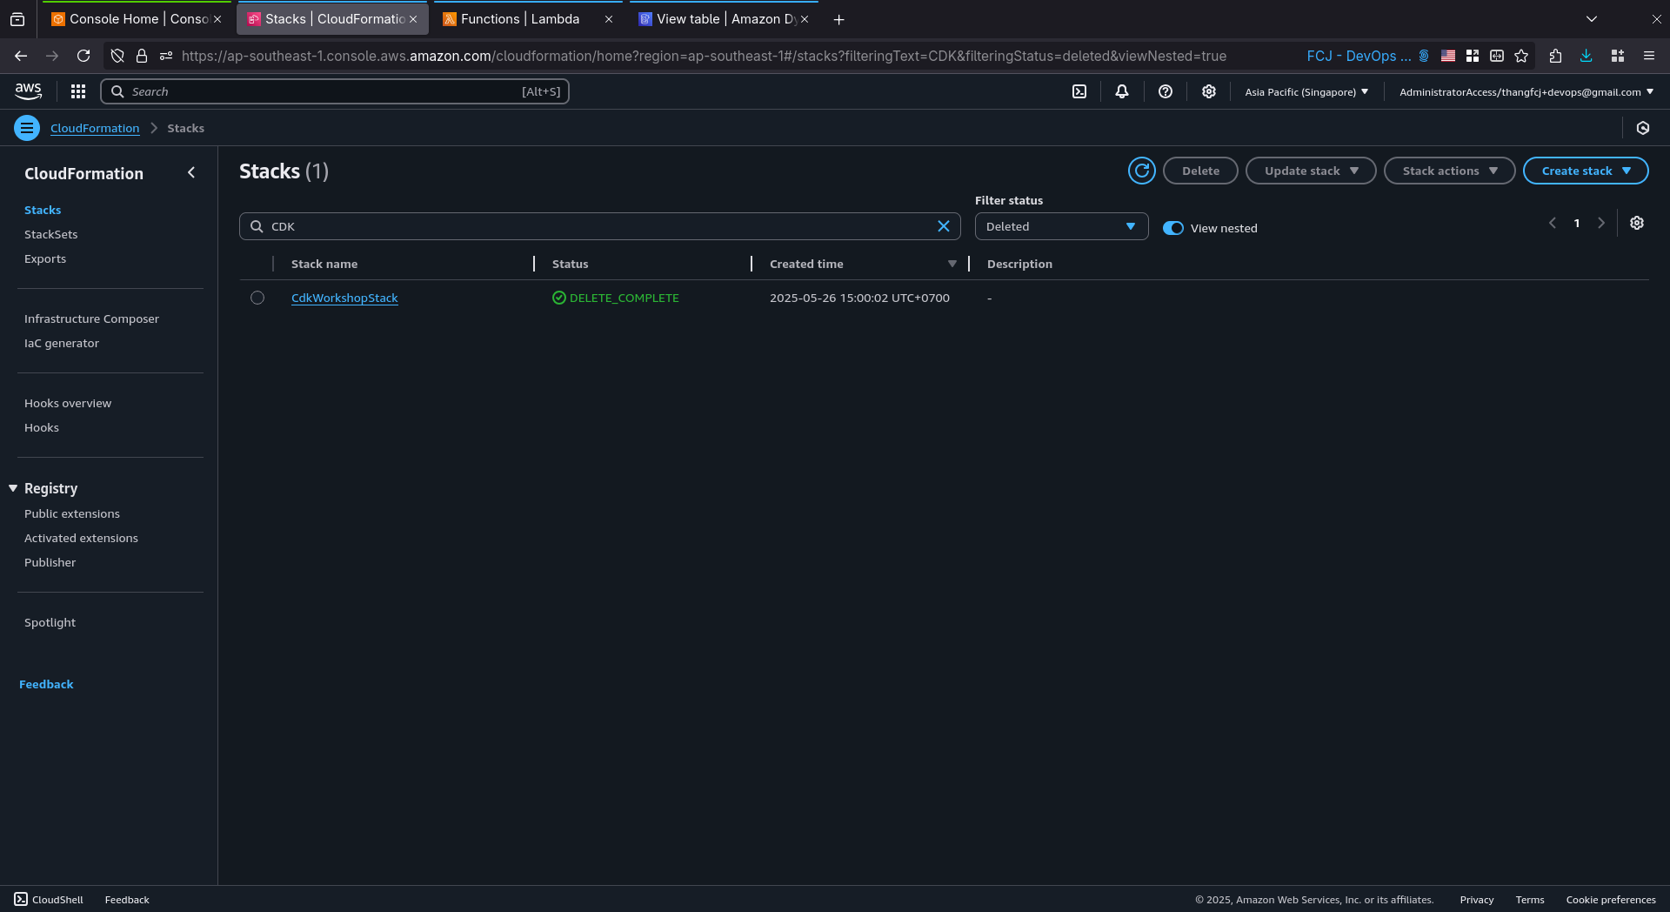Clear the CDK search filter
The width and height of the screenshot is (1670, 912).
point(944,226)
